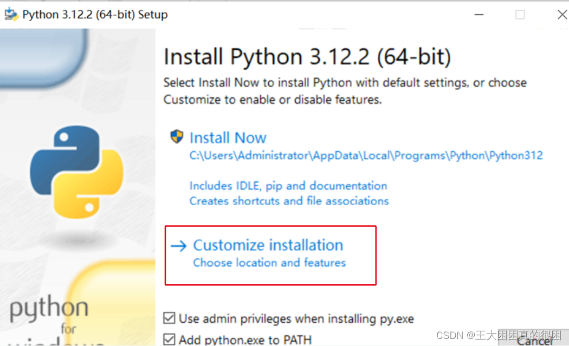
Task: Click the 'Use admin privileges when installing py.exe' label
Action: (x=296, y=318)
